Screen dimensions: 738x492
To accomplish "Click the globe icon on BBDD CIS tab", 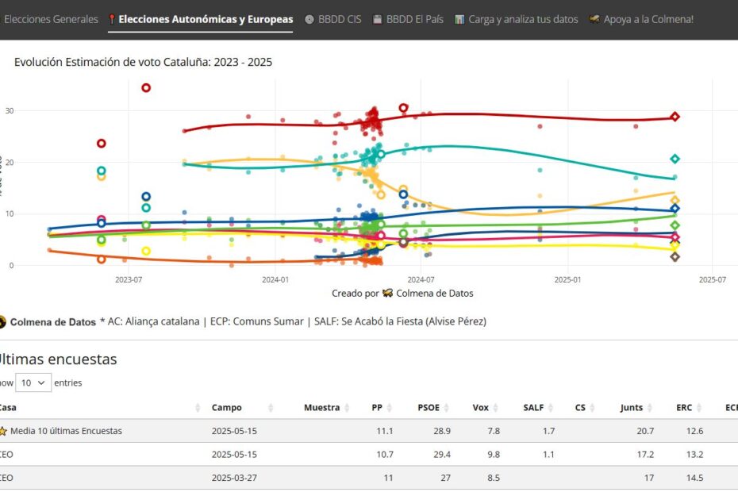I will pos(308,19).
